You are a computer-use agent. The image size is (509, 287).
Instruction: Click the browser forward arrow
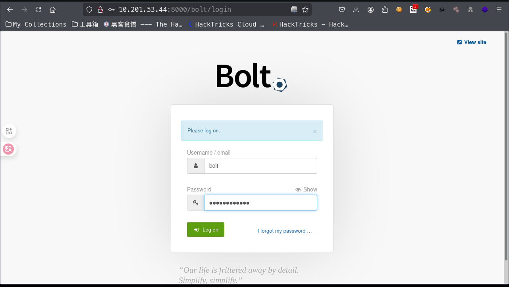point(24,10)
